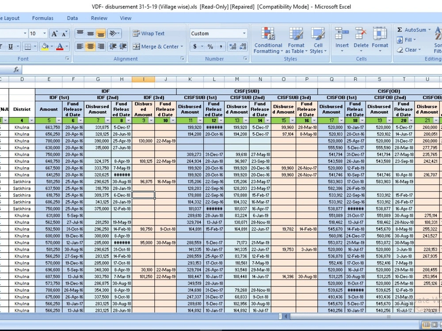
Task: Open filter dropdown for column 18
Action: 362,121
